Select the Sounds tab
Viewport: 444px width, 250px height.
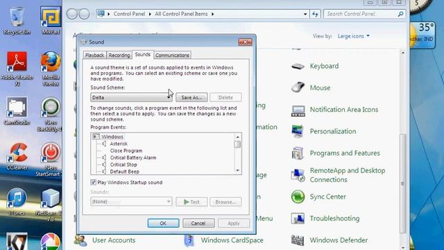point(143,54)
